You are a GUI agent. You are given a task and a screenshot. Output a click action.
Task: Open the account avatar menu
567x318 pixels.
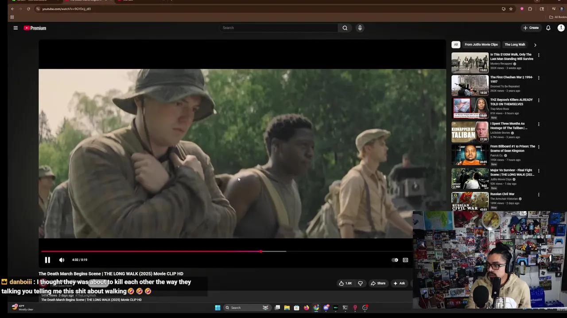coord(561,28)
